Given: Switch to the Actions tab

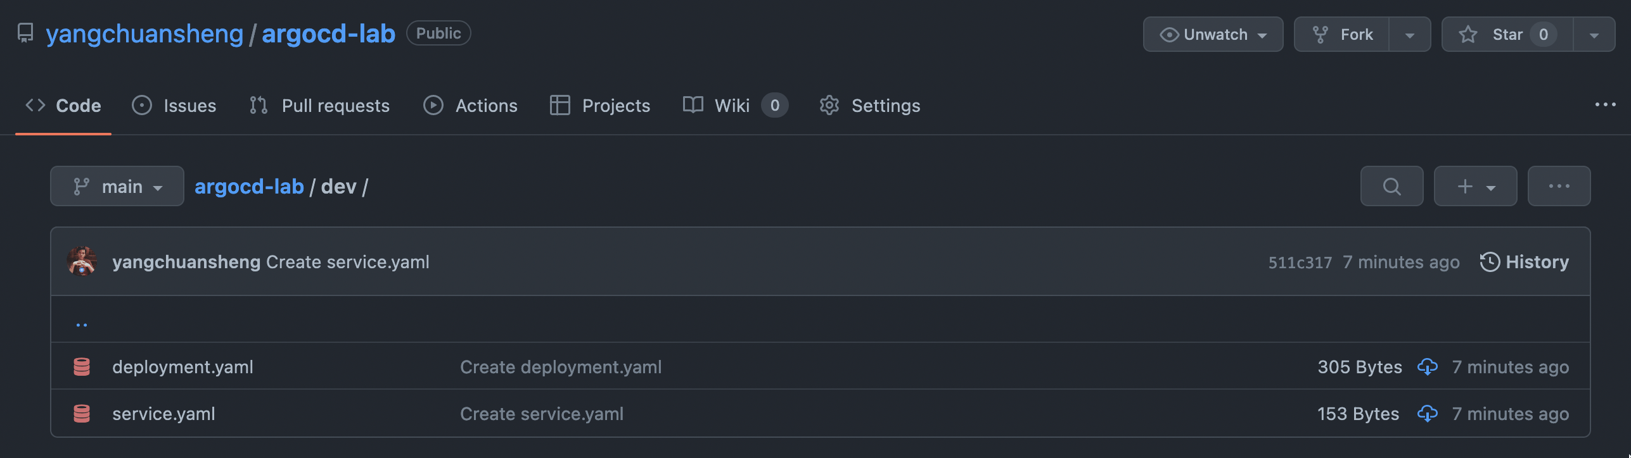Looking at the screenshot, I should [470, 105].
